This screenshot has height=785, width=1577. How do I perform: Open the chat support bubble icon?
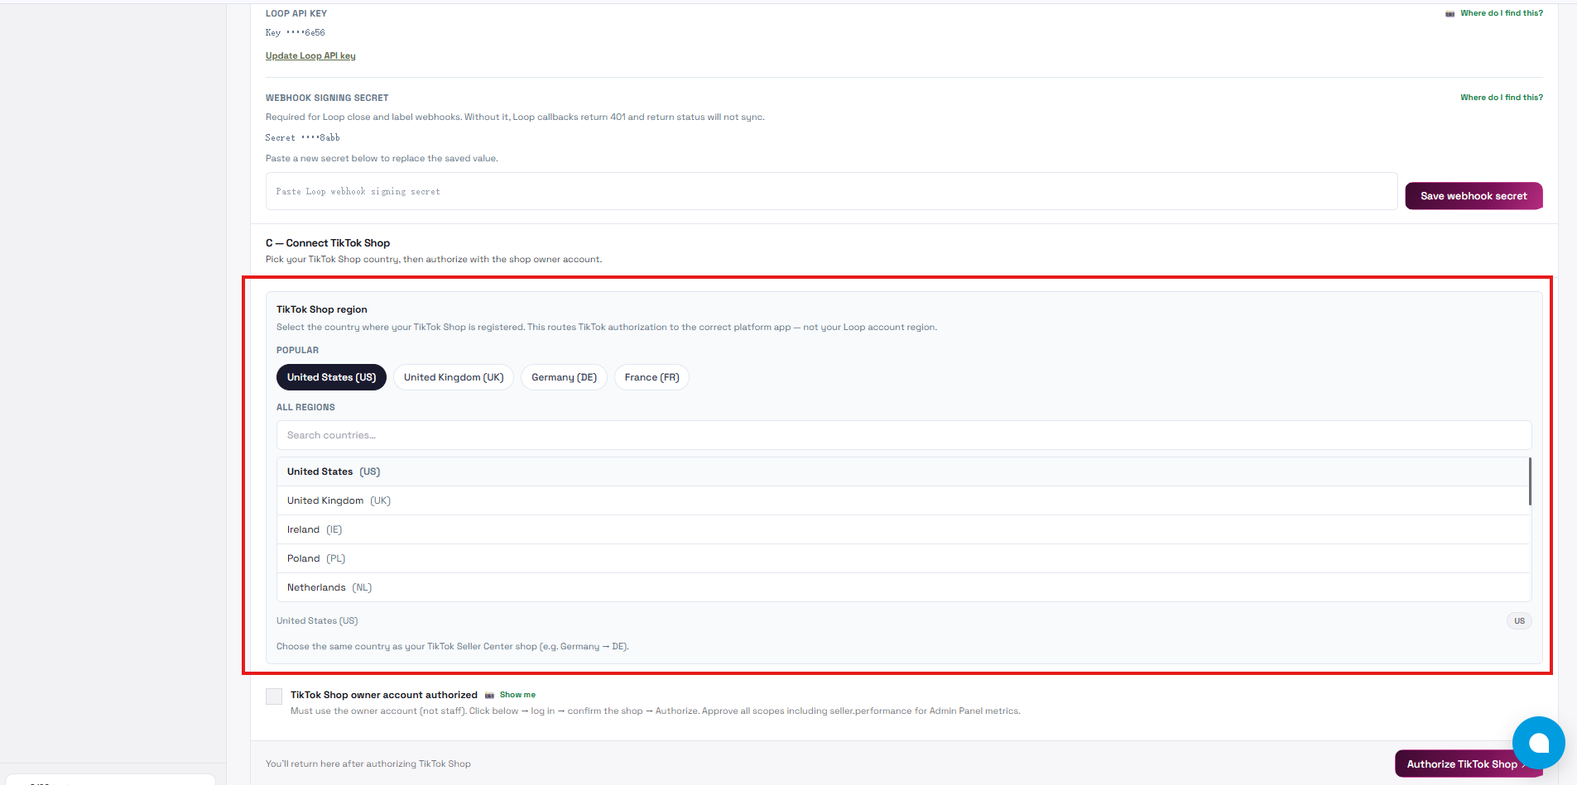(1538, 743)
